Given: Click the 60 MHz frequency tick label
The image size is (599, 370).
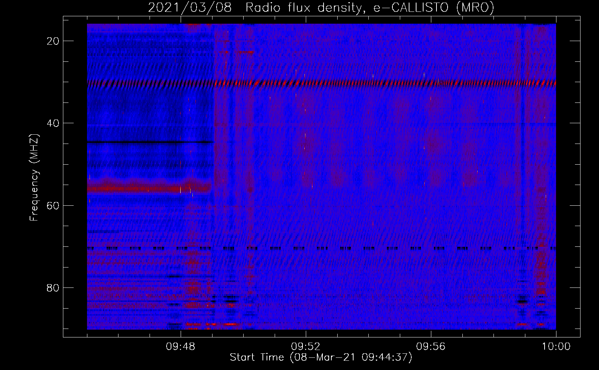Looking at the screenshot, I should pos(53,205).
